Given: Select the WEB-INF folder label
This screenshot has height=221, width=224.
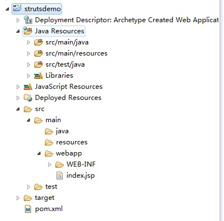Looking at the screenshot, I should coord(81,164).
